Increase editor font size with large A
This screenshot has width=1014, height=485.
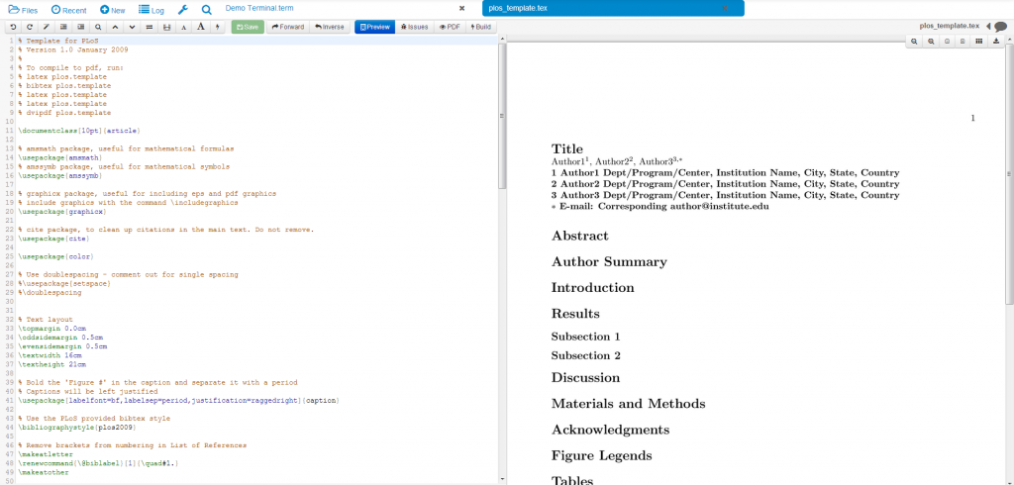(200, 27)
